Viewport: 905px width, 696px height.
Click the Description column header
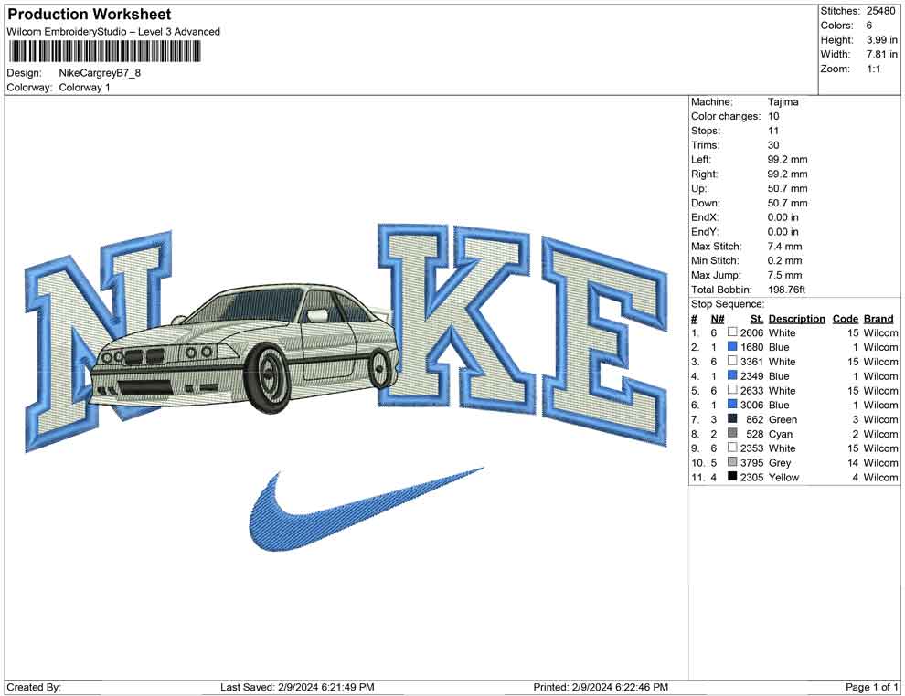tap(796, 319)
